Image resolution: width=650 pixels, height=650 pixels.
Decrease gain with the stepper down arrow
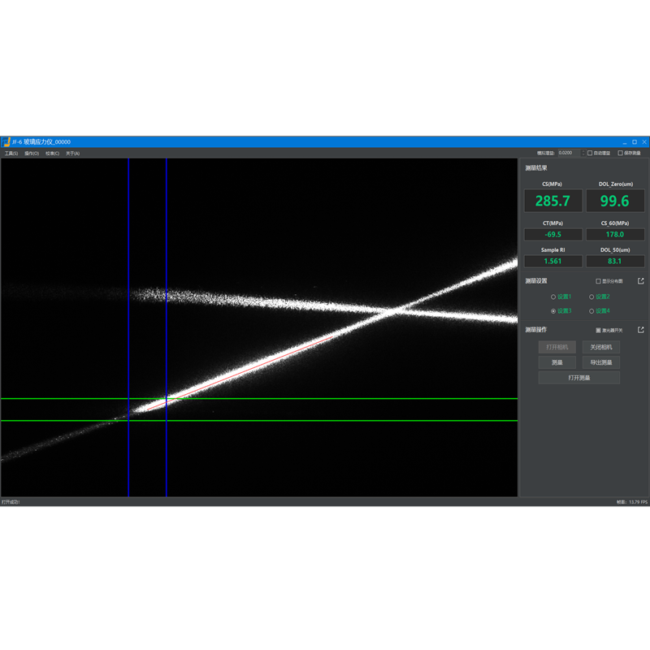pos(583,154)
